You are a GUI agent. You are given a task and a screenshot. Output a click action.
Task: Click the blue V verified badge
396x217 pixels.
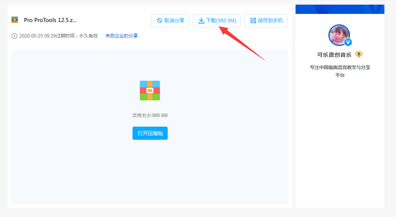(348, 42)
